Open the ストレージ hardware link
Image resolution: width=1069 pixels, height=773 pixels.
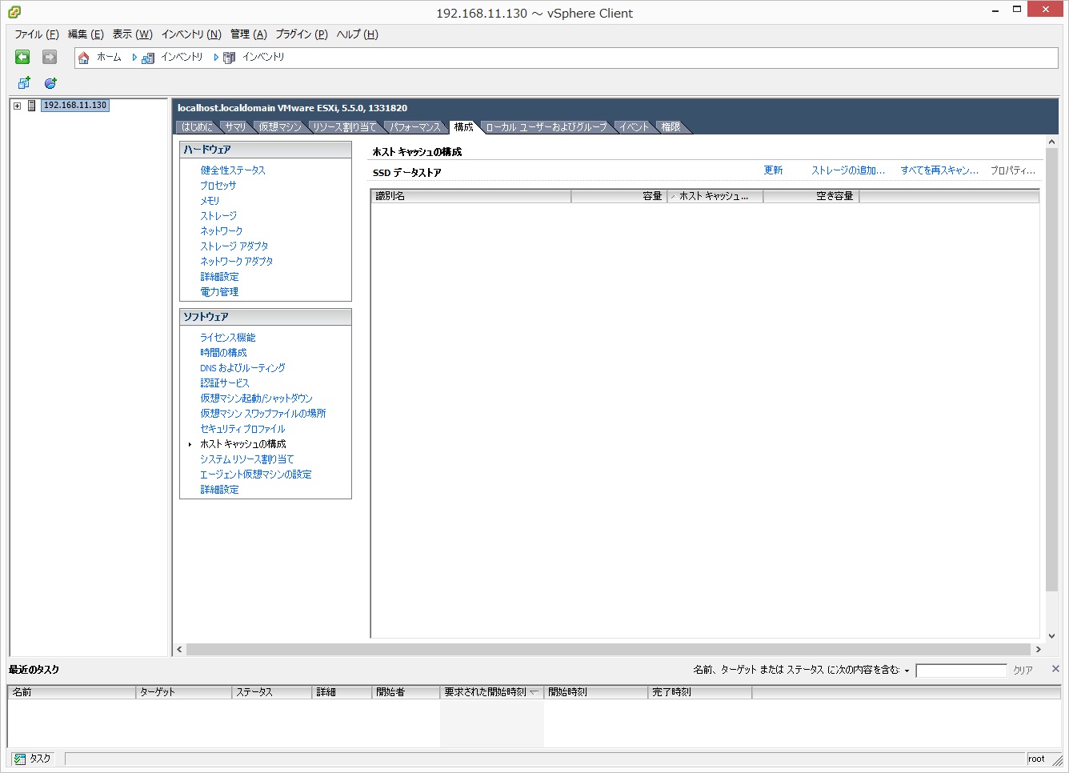point(218,216)
